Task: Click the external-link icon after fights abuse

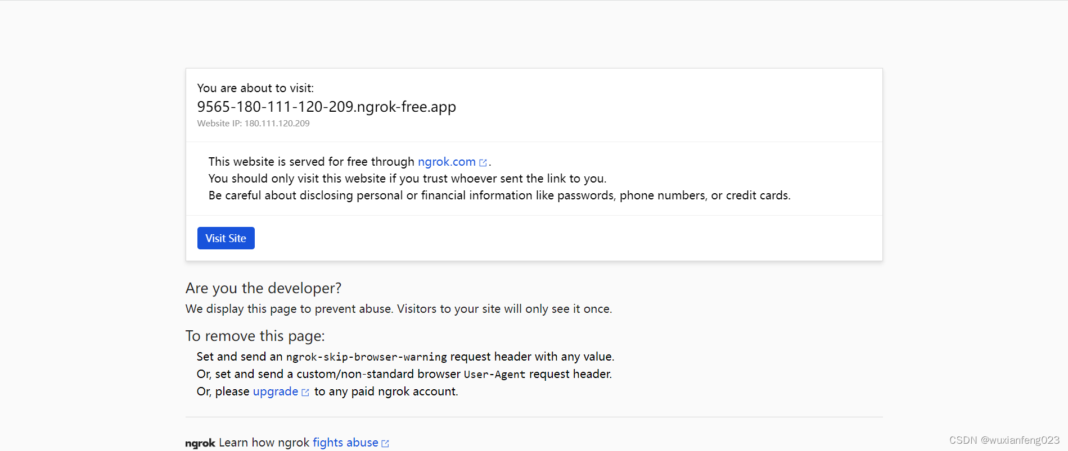Action: pyautogui.click(x=385, y=444)
